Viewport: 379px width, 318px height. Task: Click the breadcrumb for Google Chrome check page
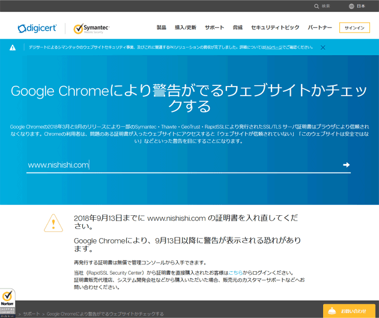(105, 314)
